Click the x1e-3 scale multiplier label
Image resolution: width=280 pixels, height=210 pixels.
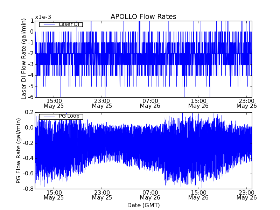coord(43,17)
